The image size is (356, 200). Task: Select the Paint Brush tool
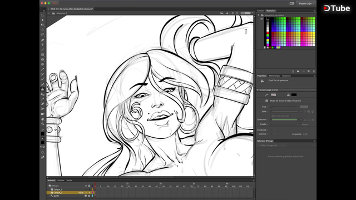[x=42, y=74]
